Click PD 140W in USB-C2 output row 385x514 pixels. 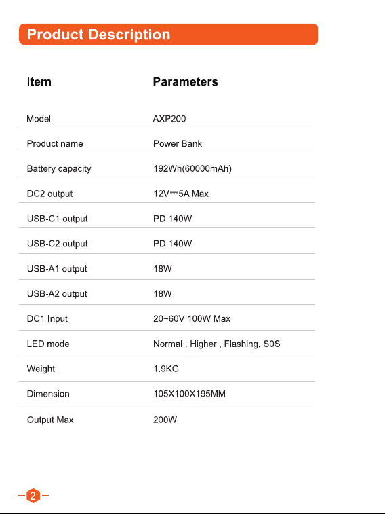click(x=172, y=244)
